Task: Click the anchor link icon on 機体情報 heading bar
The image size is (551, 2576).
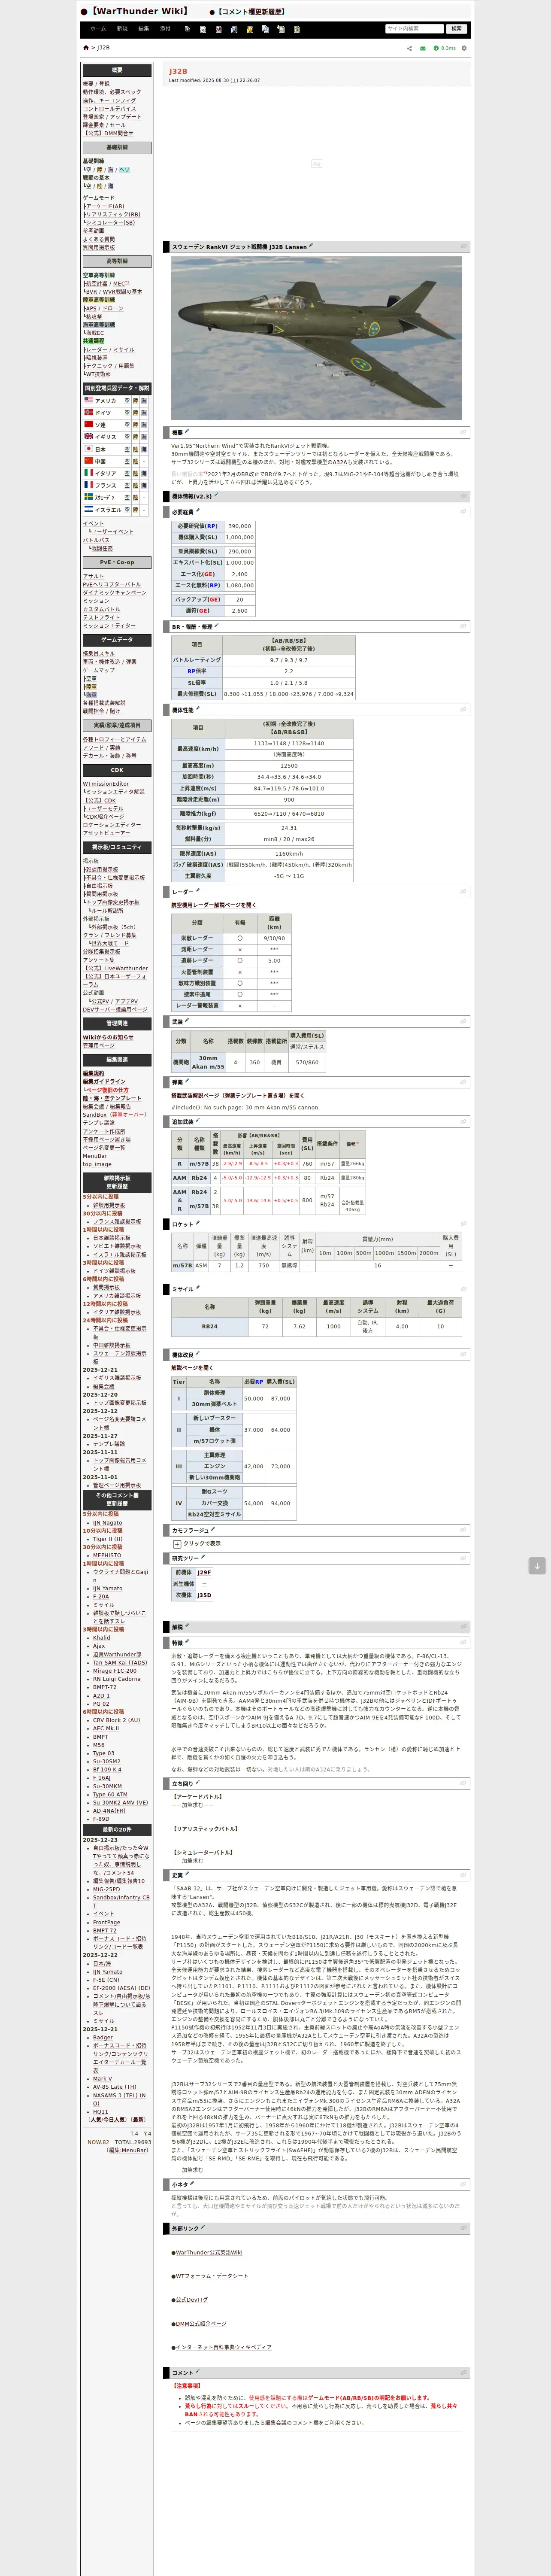Action: click(x=463, y=496)
